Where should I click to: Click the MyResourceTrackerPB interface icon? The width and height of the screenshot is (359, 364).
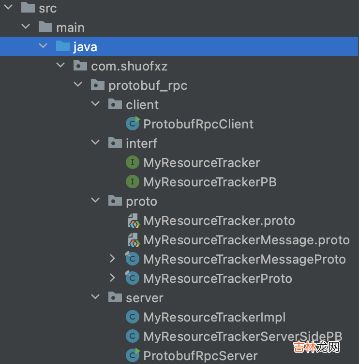coord(133,182)
